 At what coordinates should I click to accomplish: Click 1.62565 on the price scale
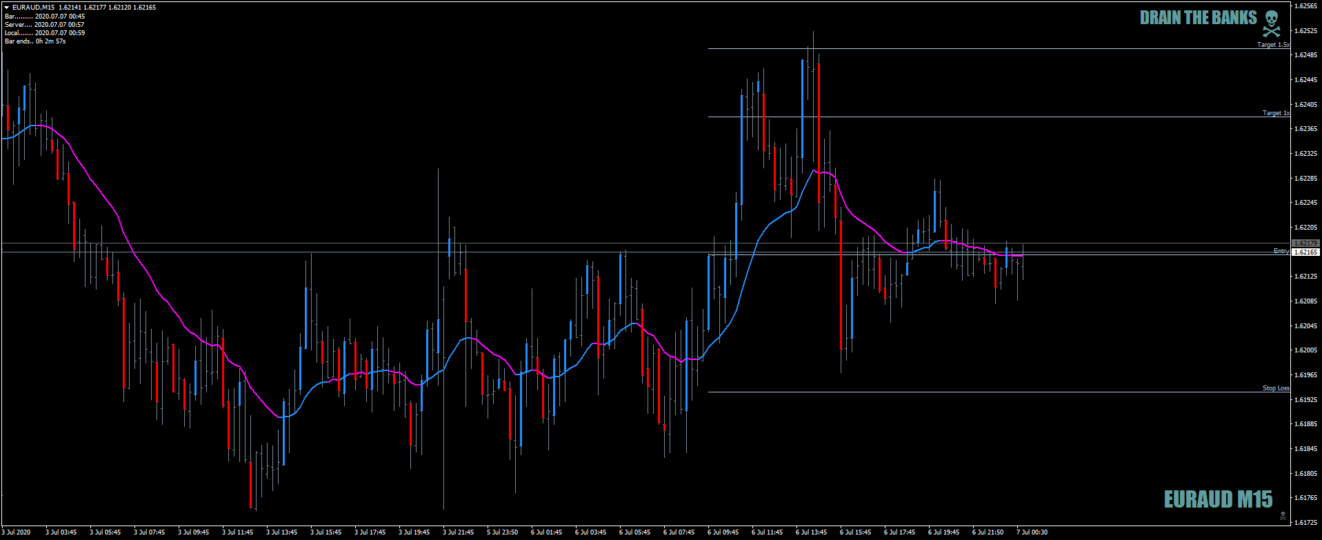pos(1307,6)
